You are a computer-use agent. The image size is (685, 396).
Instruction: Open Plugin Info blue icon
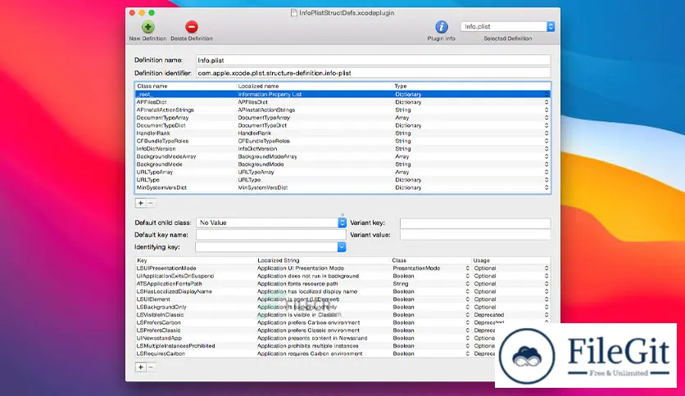[441, 27]
